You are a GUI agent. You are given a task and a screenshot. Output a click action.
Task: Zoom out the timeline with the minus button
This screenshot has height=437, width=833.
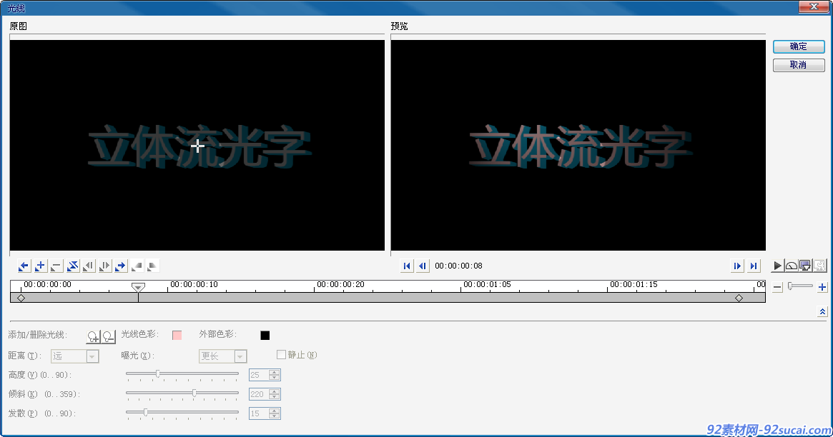click(777, 288)
